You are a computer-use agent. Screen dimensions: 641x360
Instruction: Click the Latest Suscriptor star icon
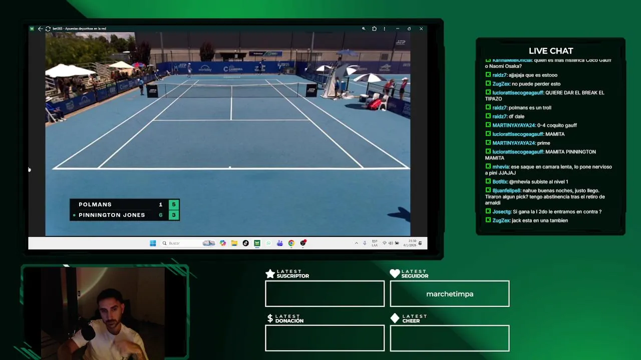coord(270,273)
